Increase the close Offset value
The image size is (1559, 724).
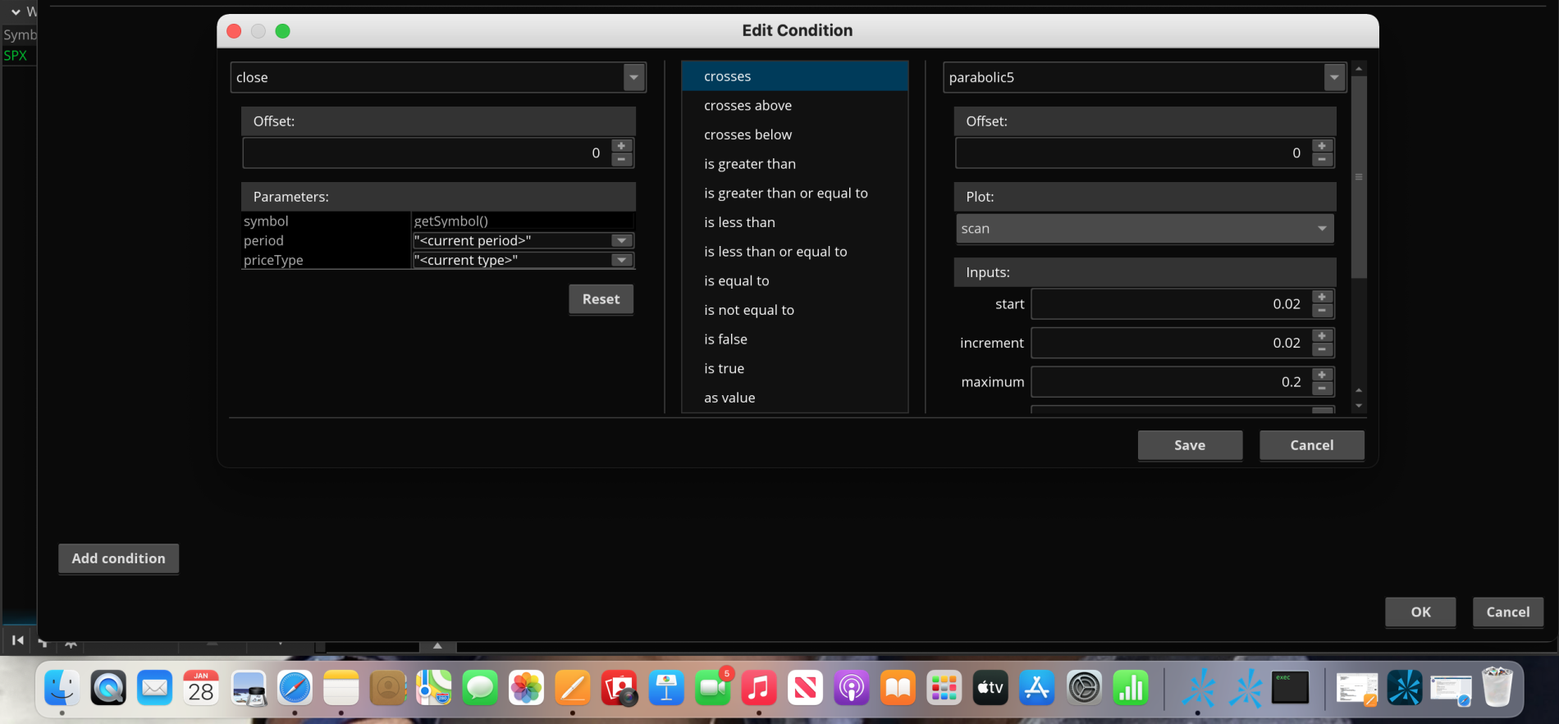622,146
